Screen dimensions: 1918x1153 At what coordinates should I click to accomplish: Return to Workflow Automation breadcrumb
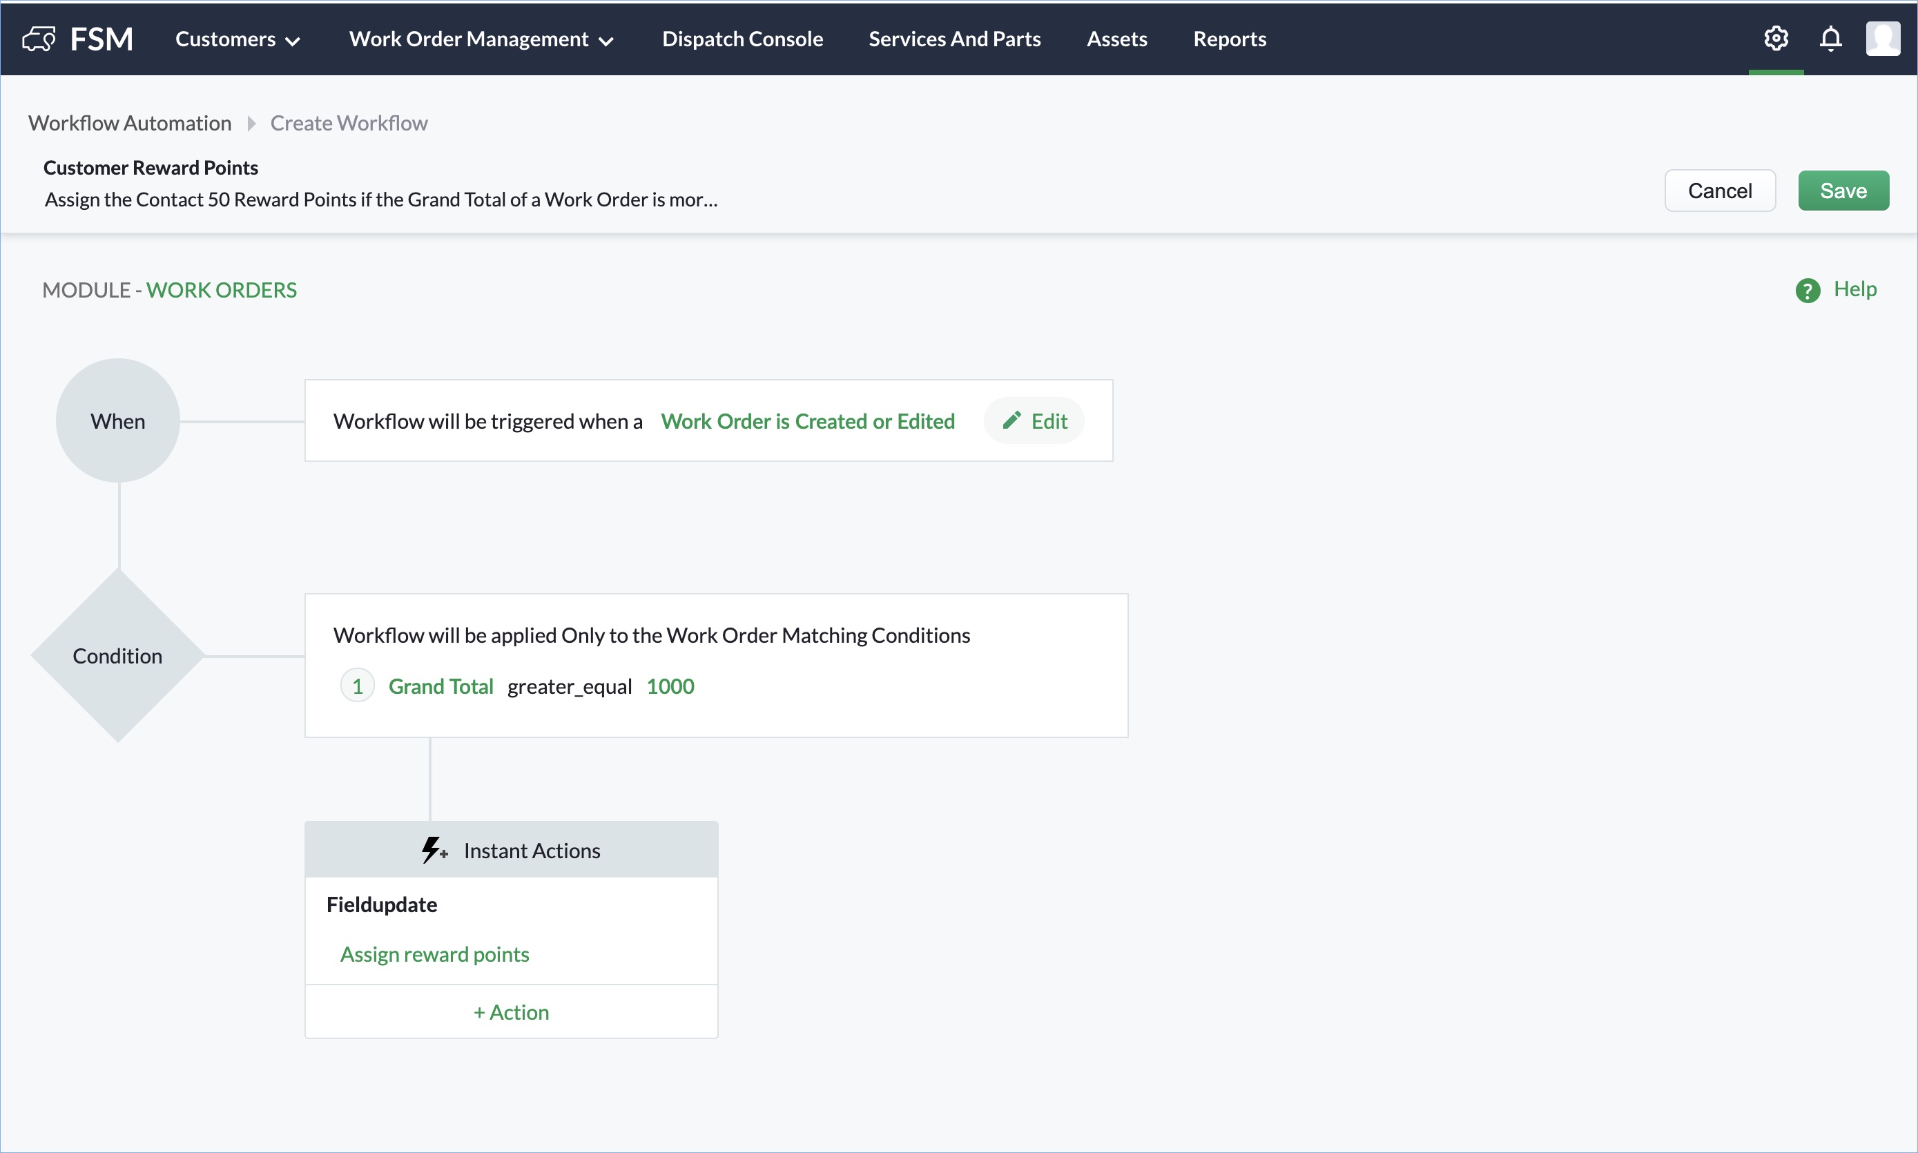click(130, 124)
